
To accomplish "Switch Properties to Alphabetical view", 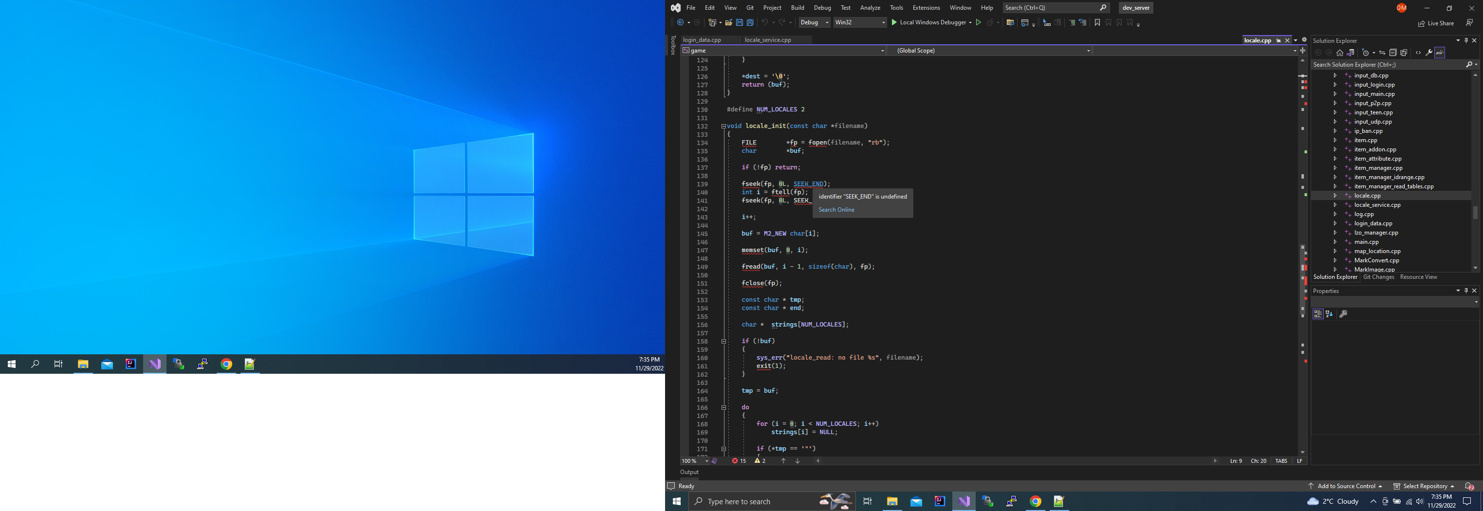I will tap(1329, 314).
